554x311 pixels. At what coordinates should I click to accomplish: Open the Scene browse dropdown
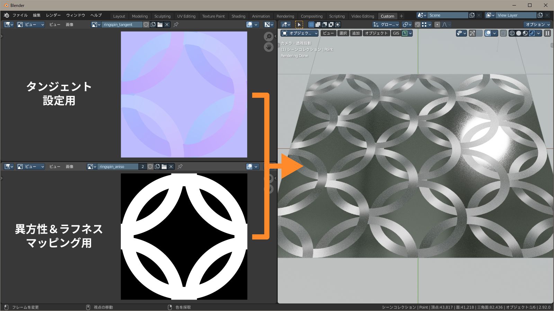(422, 15)
